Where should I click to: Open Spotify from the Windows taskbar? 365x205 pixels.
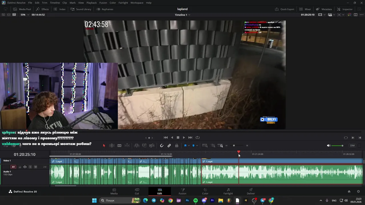(196, 200)
